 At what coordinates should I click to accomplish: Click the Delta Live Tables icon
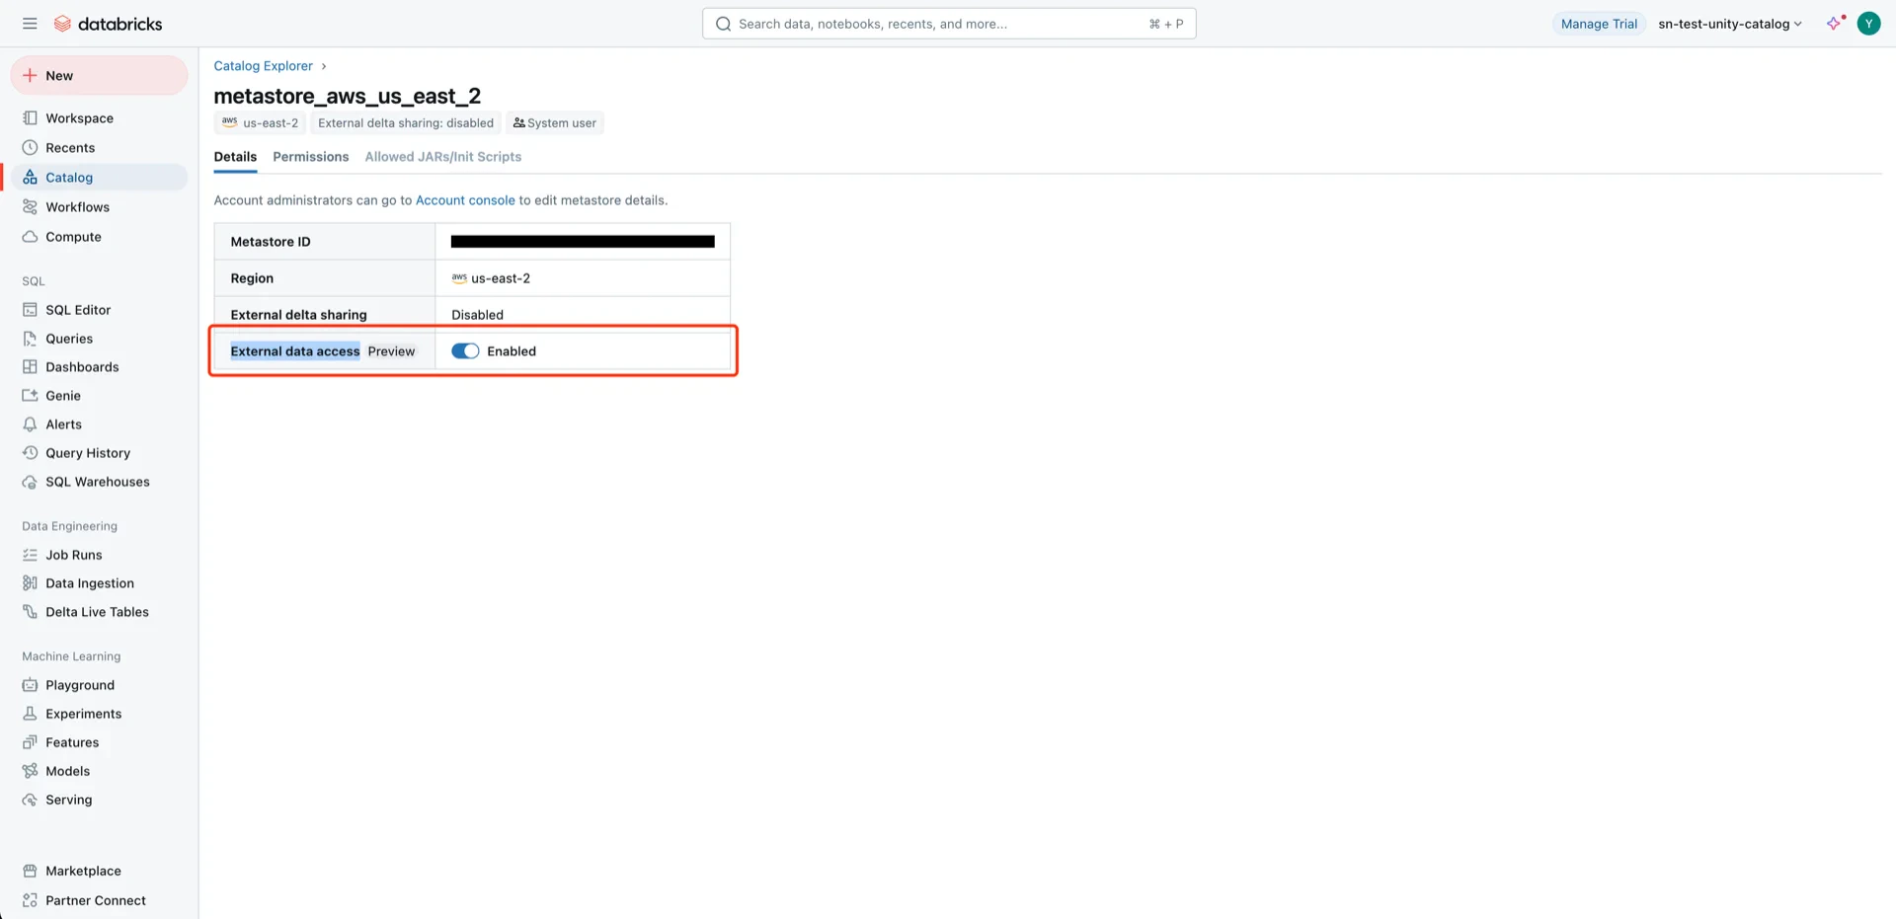point(30,611)
